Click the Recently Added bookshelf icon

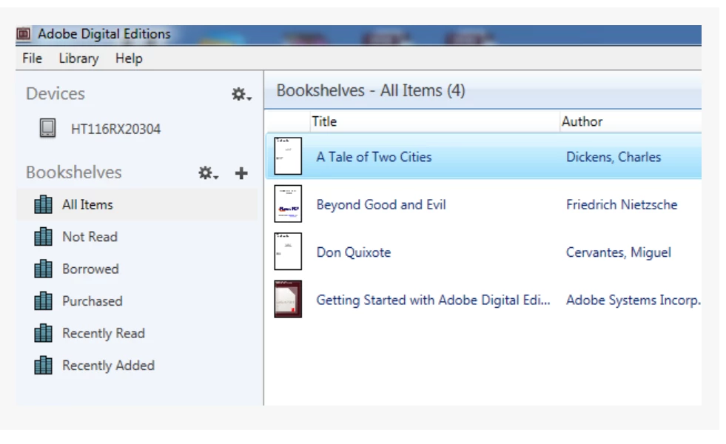[43, 366]
